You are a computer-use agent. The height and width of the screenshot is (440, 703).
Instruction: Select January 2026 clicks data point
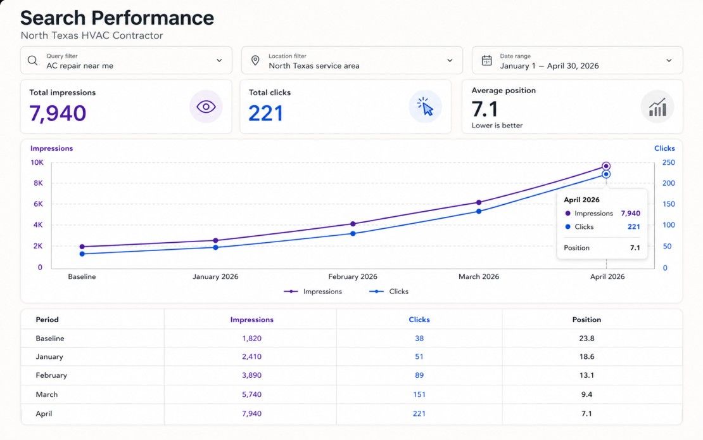tap(216, 247)
